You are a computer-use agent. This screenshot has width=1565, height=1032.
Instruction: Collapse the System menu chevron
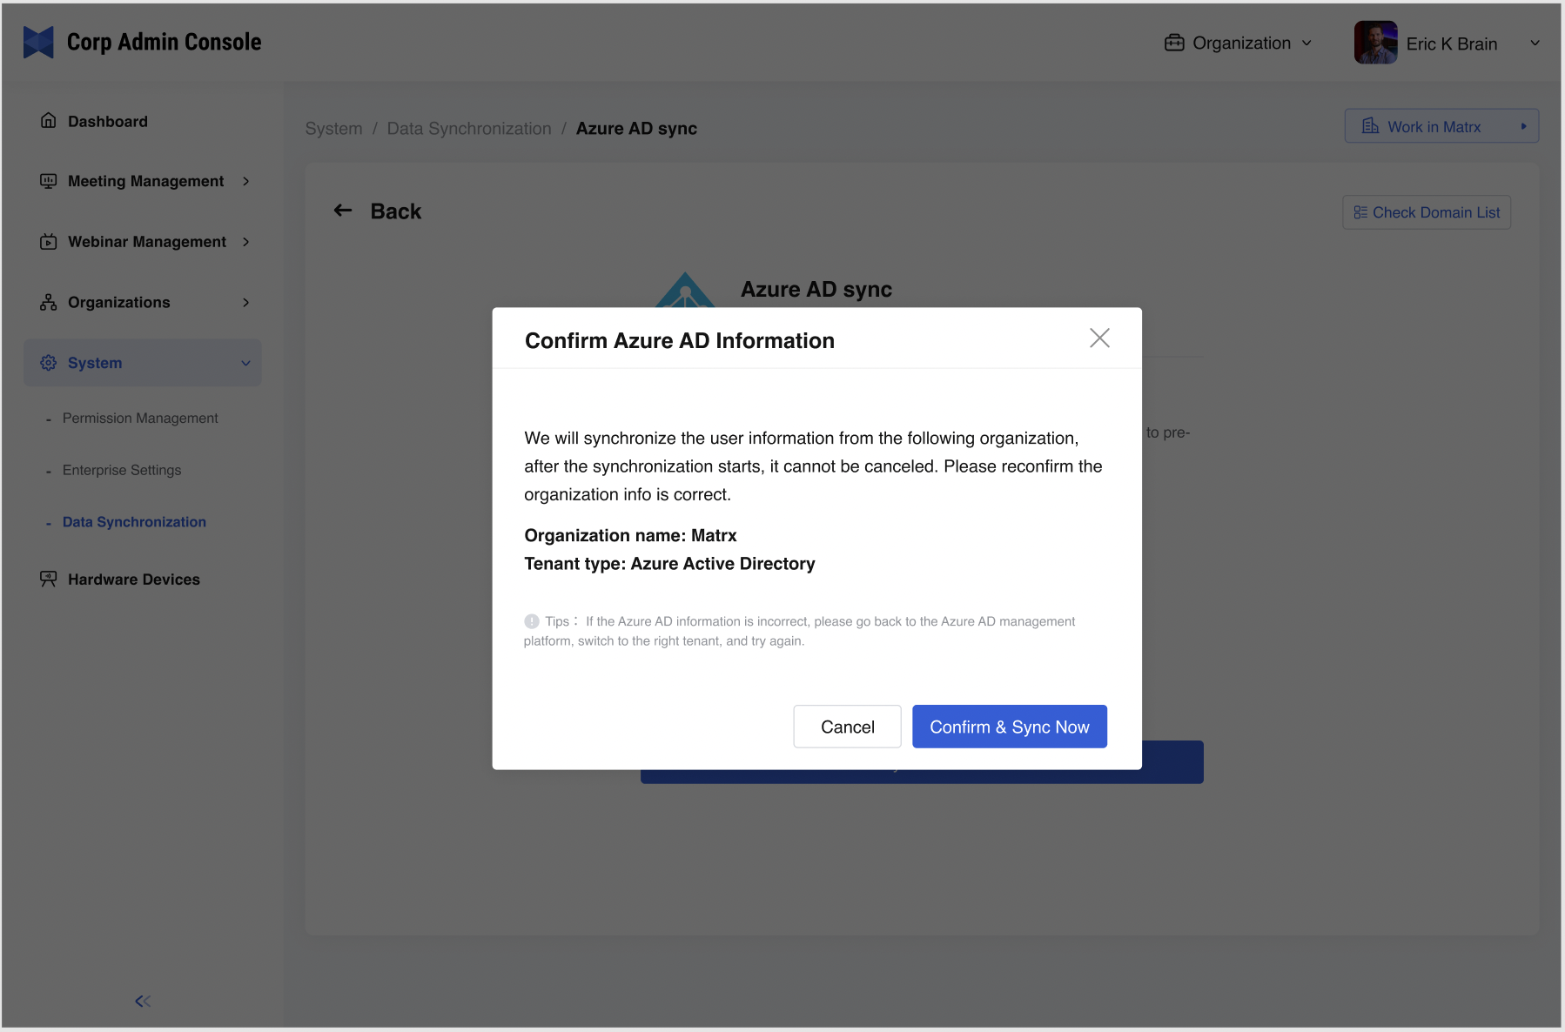(246, 363)
